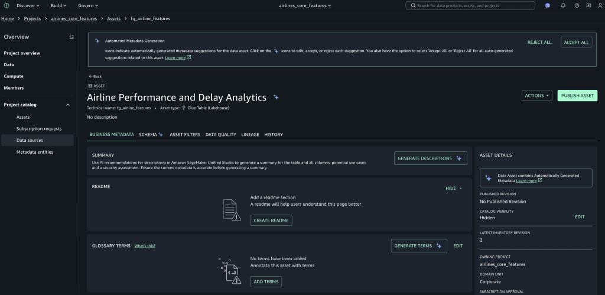Switch to the DATA QUALITY tab

click(220, 135)
